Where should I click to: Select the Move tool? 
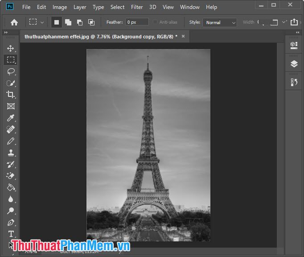(x=10, y=48)
